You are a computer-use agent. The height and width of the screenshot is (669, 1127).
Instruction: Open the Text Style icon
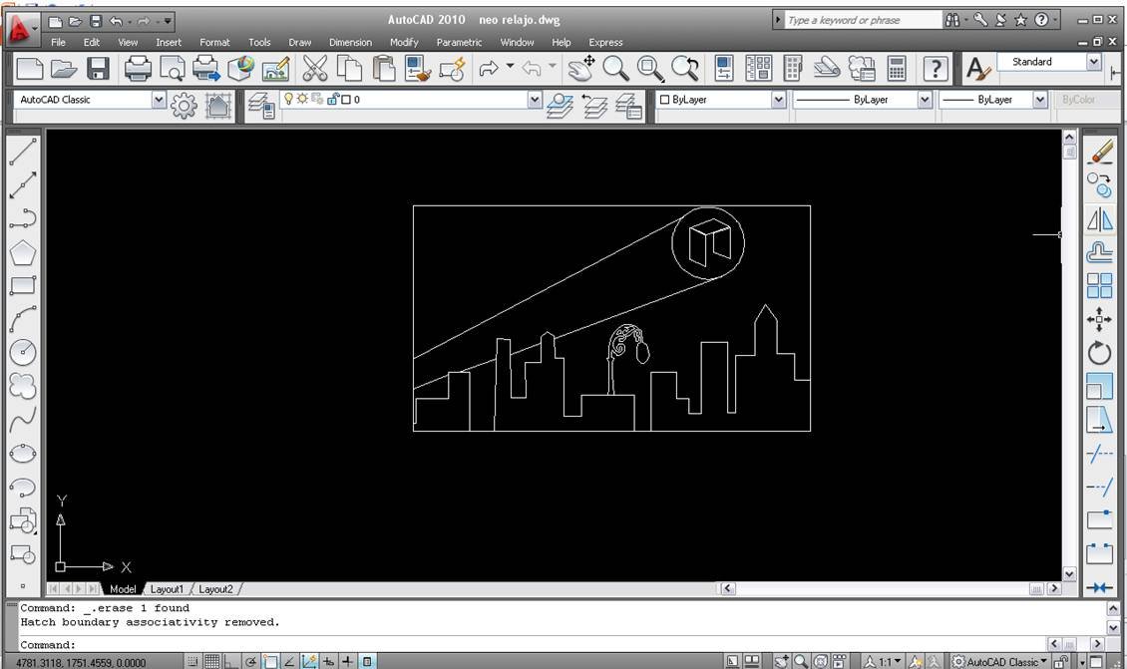(x=977, y=69)
